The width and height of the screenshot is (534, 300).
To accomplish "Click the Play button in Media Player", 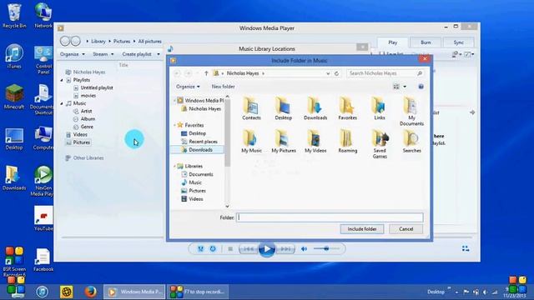I will coord(267,249).
